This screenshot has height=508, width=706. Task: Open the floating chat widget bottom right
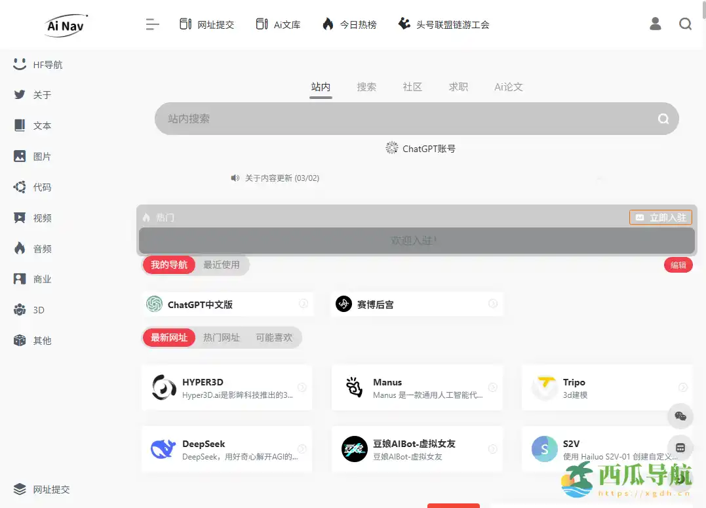[680, 416]
